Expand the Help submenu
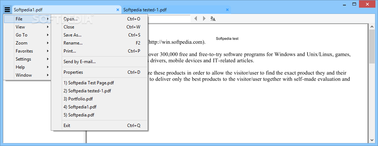The image size is (378, 146). (27, 67)
